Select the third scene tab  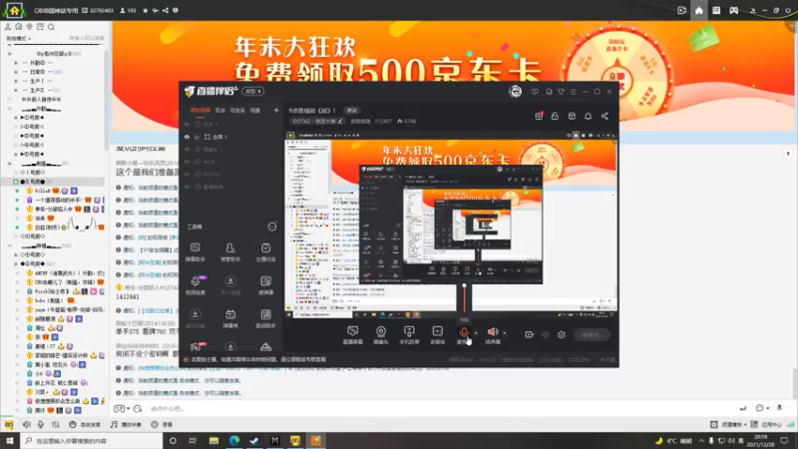click(x=237, y=110)
